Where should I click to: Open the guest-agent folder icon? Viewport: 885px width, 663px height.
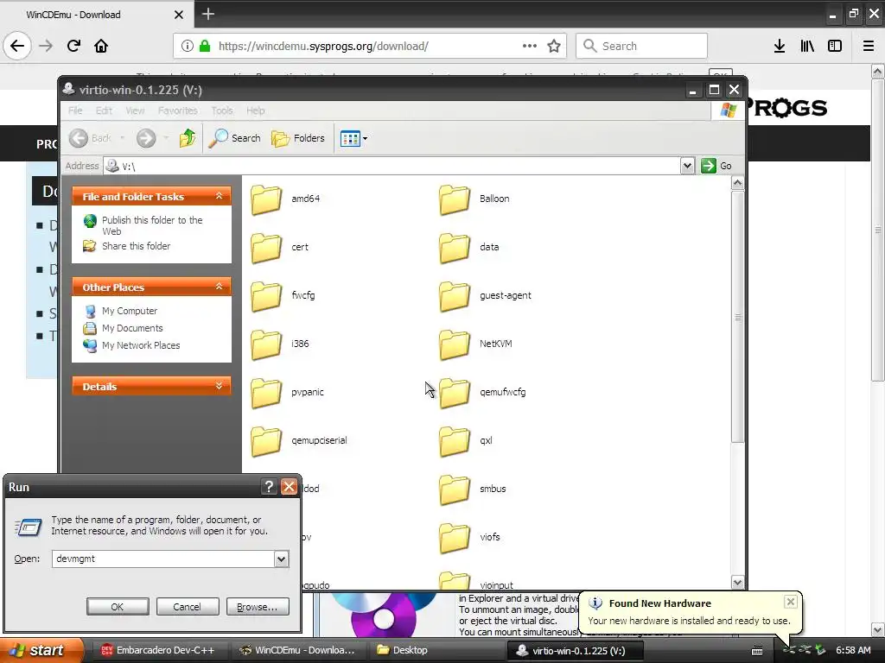[x=455, y=296]
